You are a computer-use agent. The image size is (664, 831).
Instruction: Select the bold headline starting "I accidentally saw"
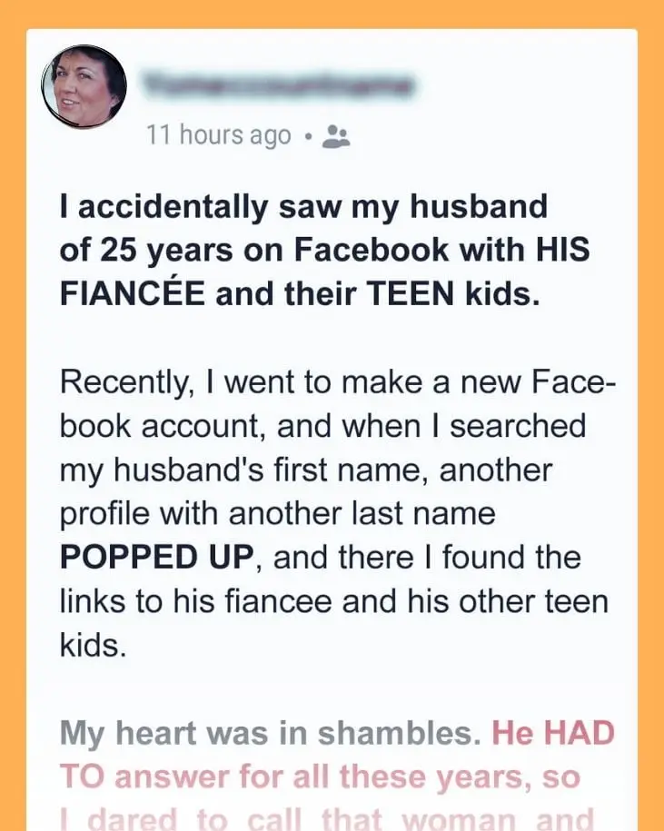click(303, 208)
